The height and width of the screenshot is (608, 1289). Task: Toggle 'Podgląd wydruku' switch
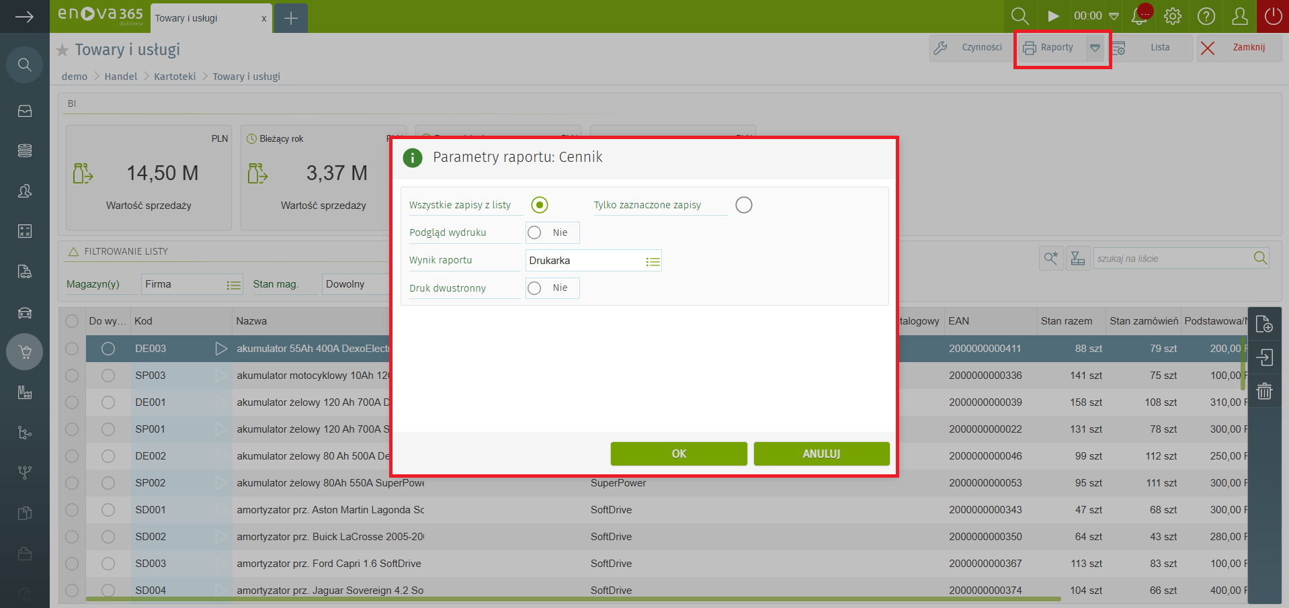(535, 232)
